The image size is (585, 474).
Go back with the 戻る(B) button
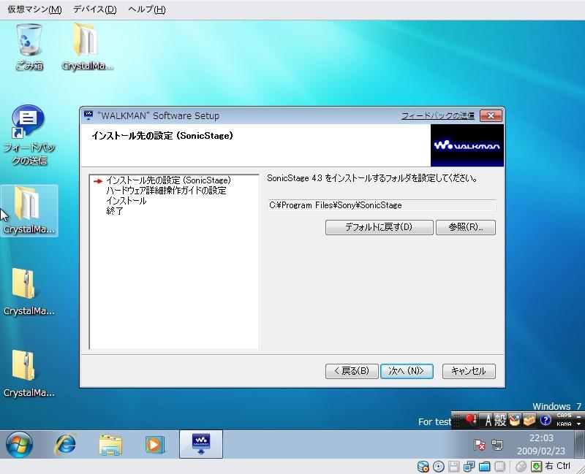(x=352, y=371)
